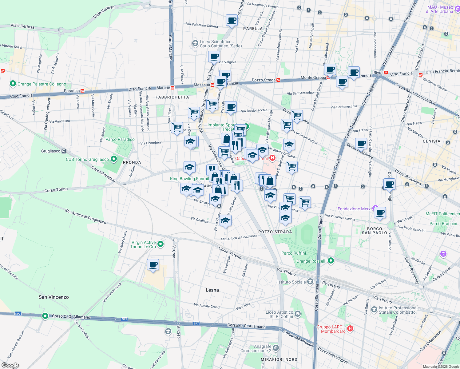The height and width of the screenshot is (369, 460).
Task: Select the green marker for Orange Palestre Collegno
Action: 12,83
